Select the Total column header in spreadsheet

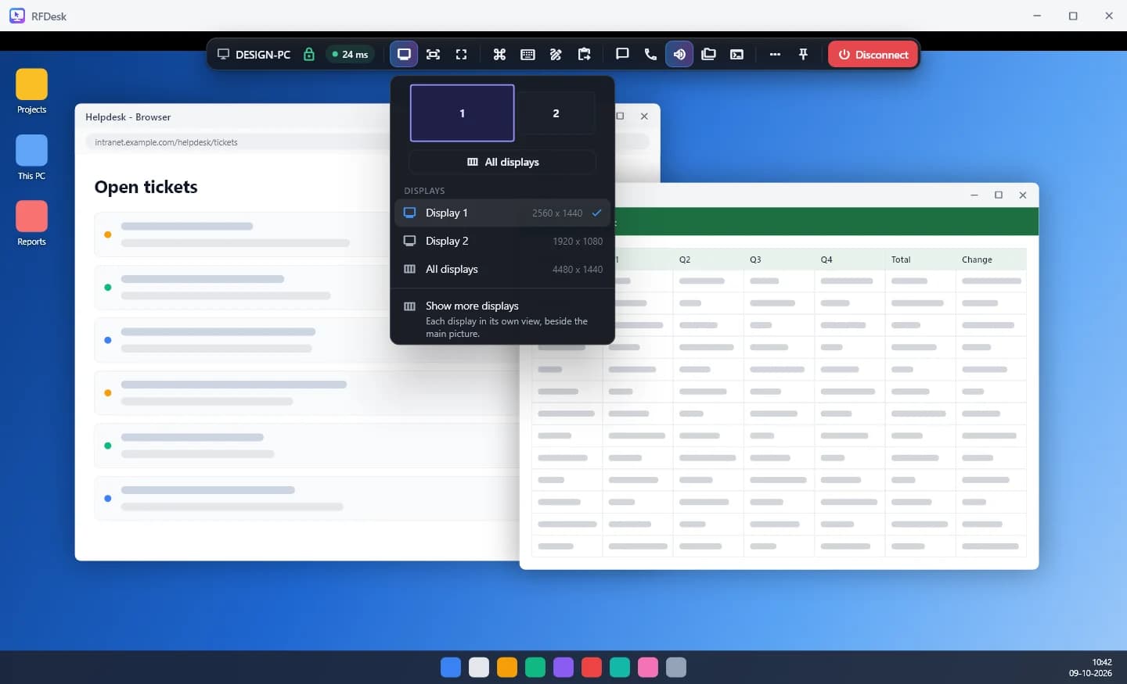(x=920, y=260)
